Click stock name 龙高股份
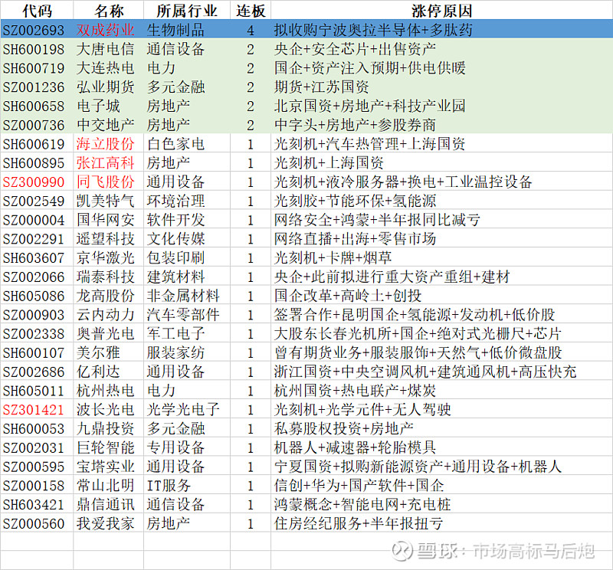The width and height of the screenshot is (613, 570). click(x=106, y=296)
